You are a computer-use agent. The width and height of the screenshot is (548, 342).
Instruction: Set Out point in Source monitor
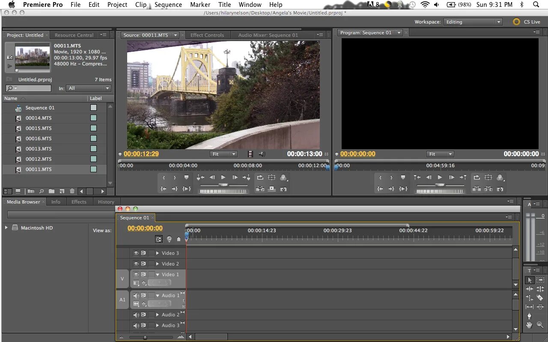pyautogui.click(x=175, y=177)
